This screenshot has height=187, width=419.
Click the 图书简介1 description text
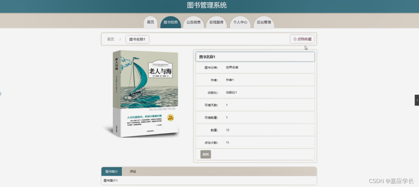[110, 181]
